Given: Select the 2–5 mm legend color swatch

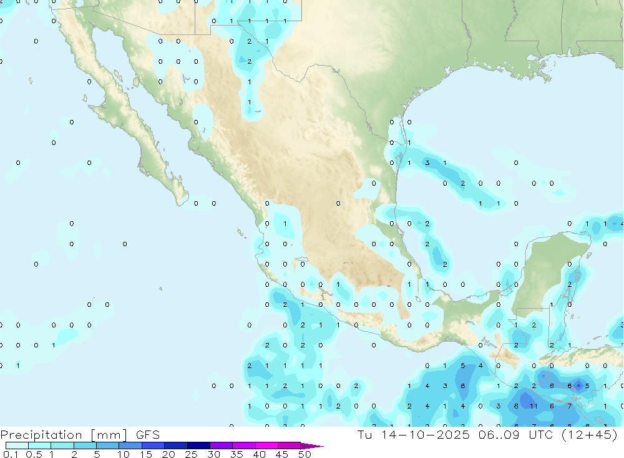Looking at the screenshot, I should pos(85,446).
